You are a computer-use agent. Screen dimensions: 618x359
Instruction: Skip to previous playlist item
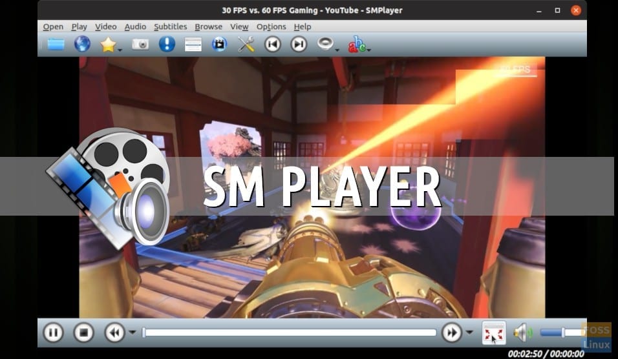(x=272, y=44)
